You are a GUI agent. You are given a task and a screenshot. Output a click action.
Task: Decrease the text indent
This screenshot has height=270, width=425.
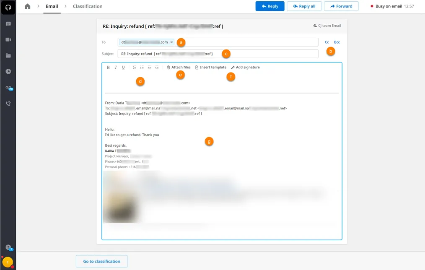157,67
